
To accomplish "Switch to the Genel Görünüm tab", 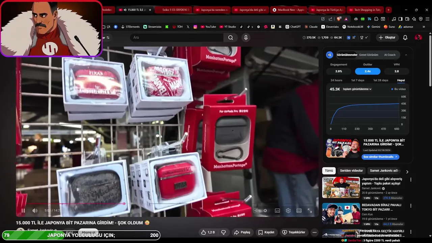I will pos(369,55).
